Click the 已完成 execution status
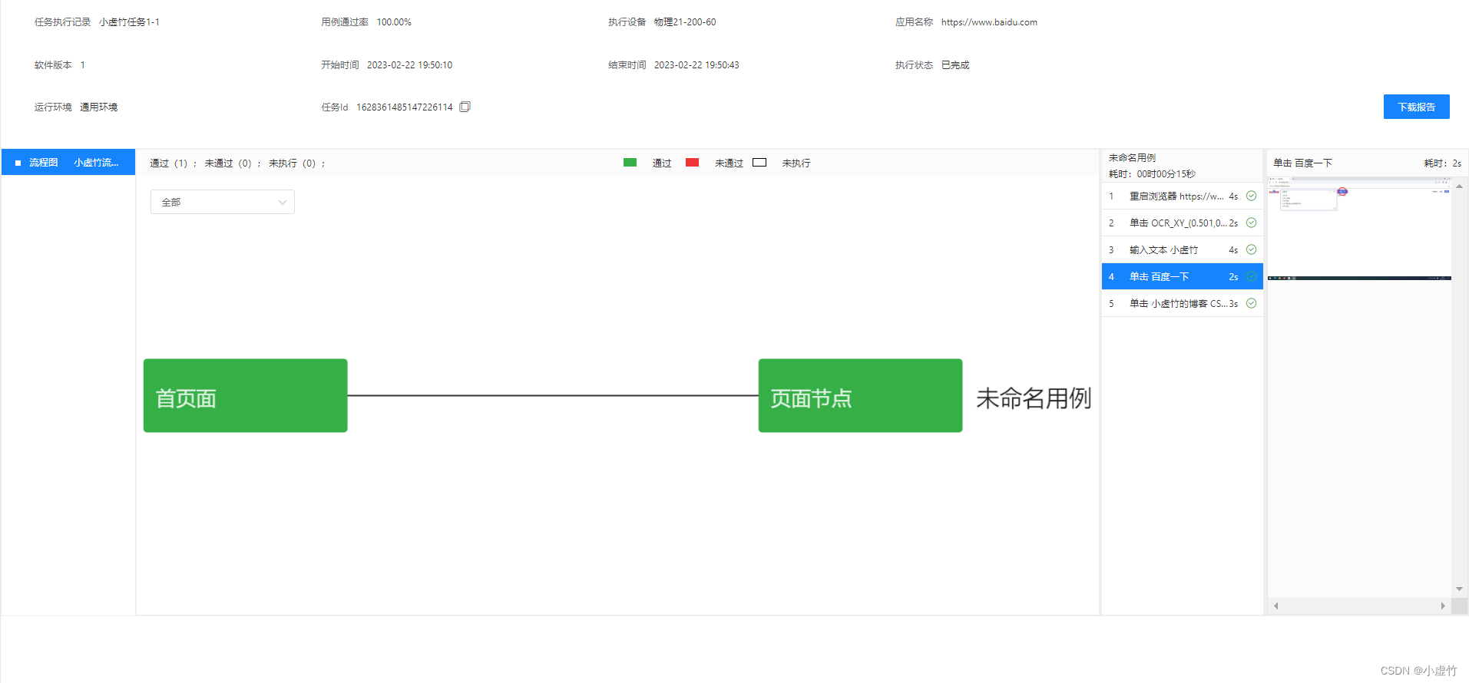 (x=955, y=65)
